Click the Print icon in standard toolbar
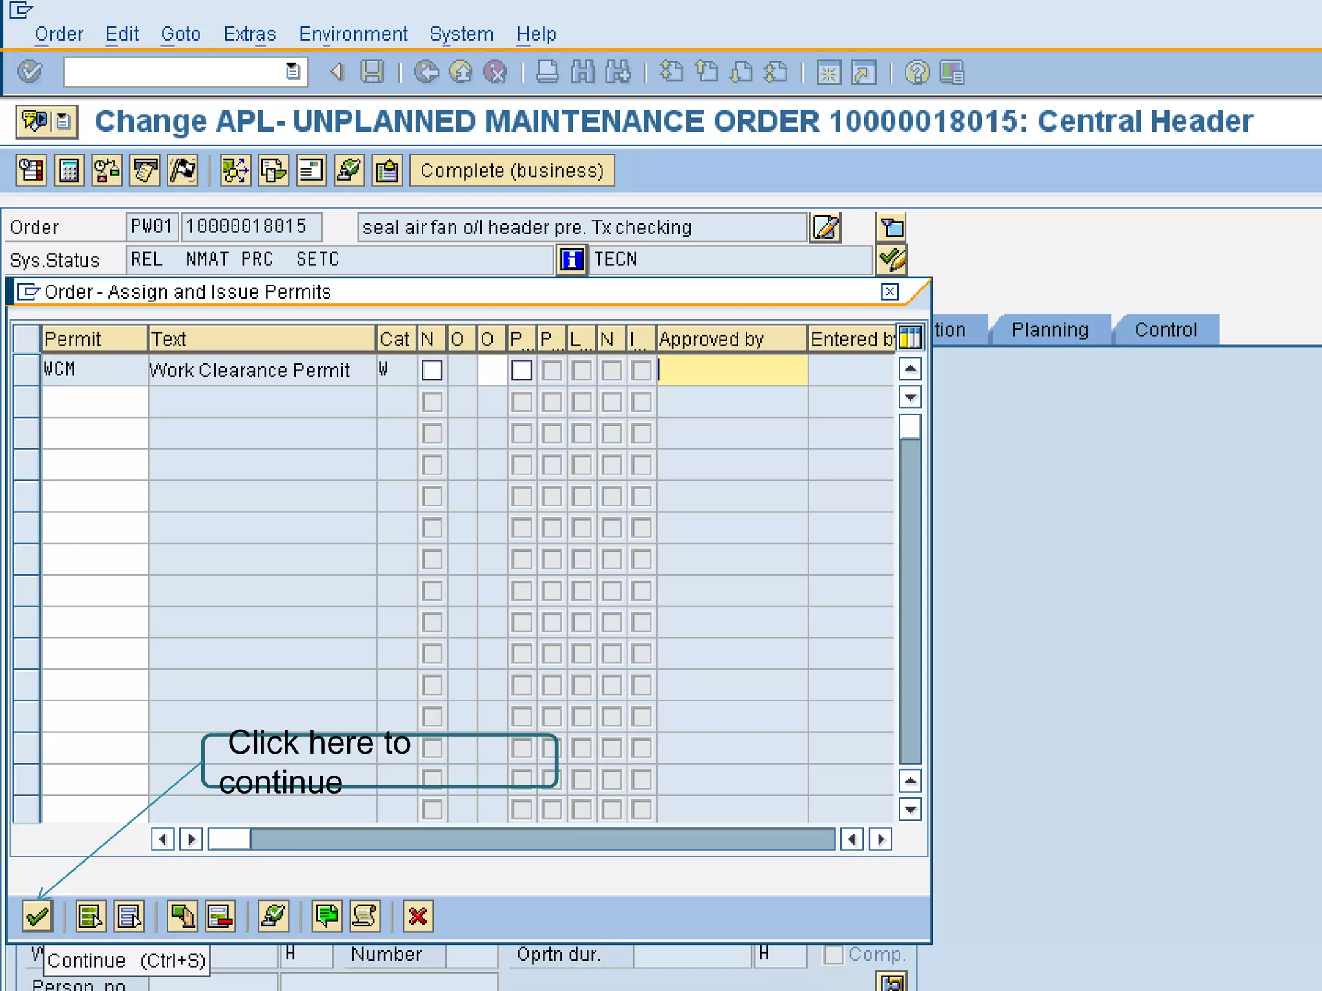The image size is (1322, 991). (x=547, y=72)
